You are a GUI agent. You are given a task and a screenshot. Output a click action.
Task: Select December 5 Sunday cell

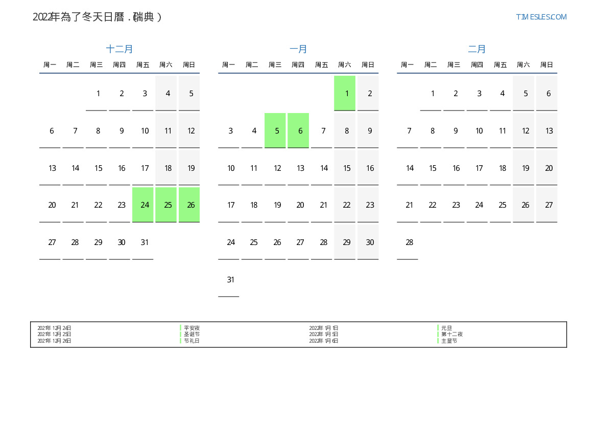pyautogui.click(x=189, y=94)
